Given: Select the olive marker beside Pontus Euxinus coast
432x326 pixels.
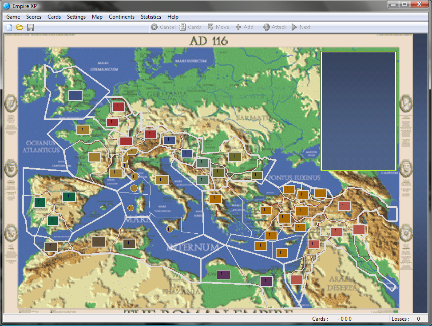Looking at the screenshot, I should 257,175.
